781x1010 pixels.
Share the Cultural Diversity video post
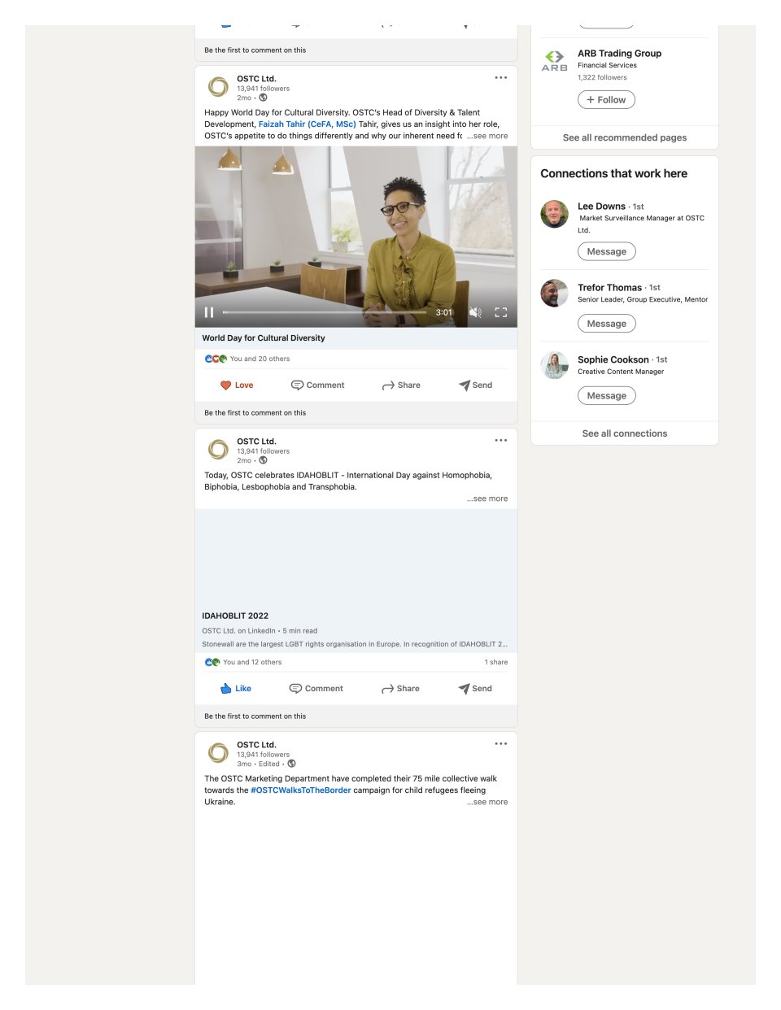pos(401,385)
